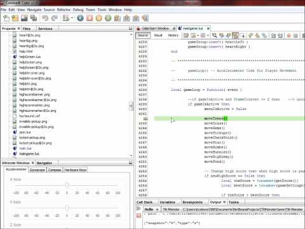Open the Call Stack tab
The width and height of the screenshot is (305, 229).
tap(144, 202)
